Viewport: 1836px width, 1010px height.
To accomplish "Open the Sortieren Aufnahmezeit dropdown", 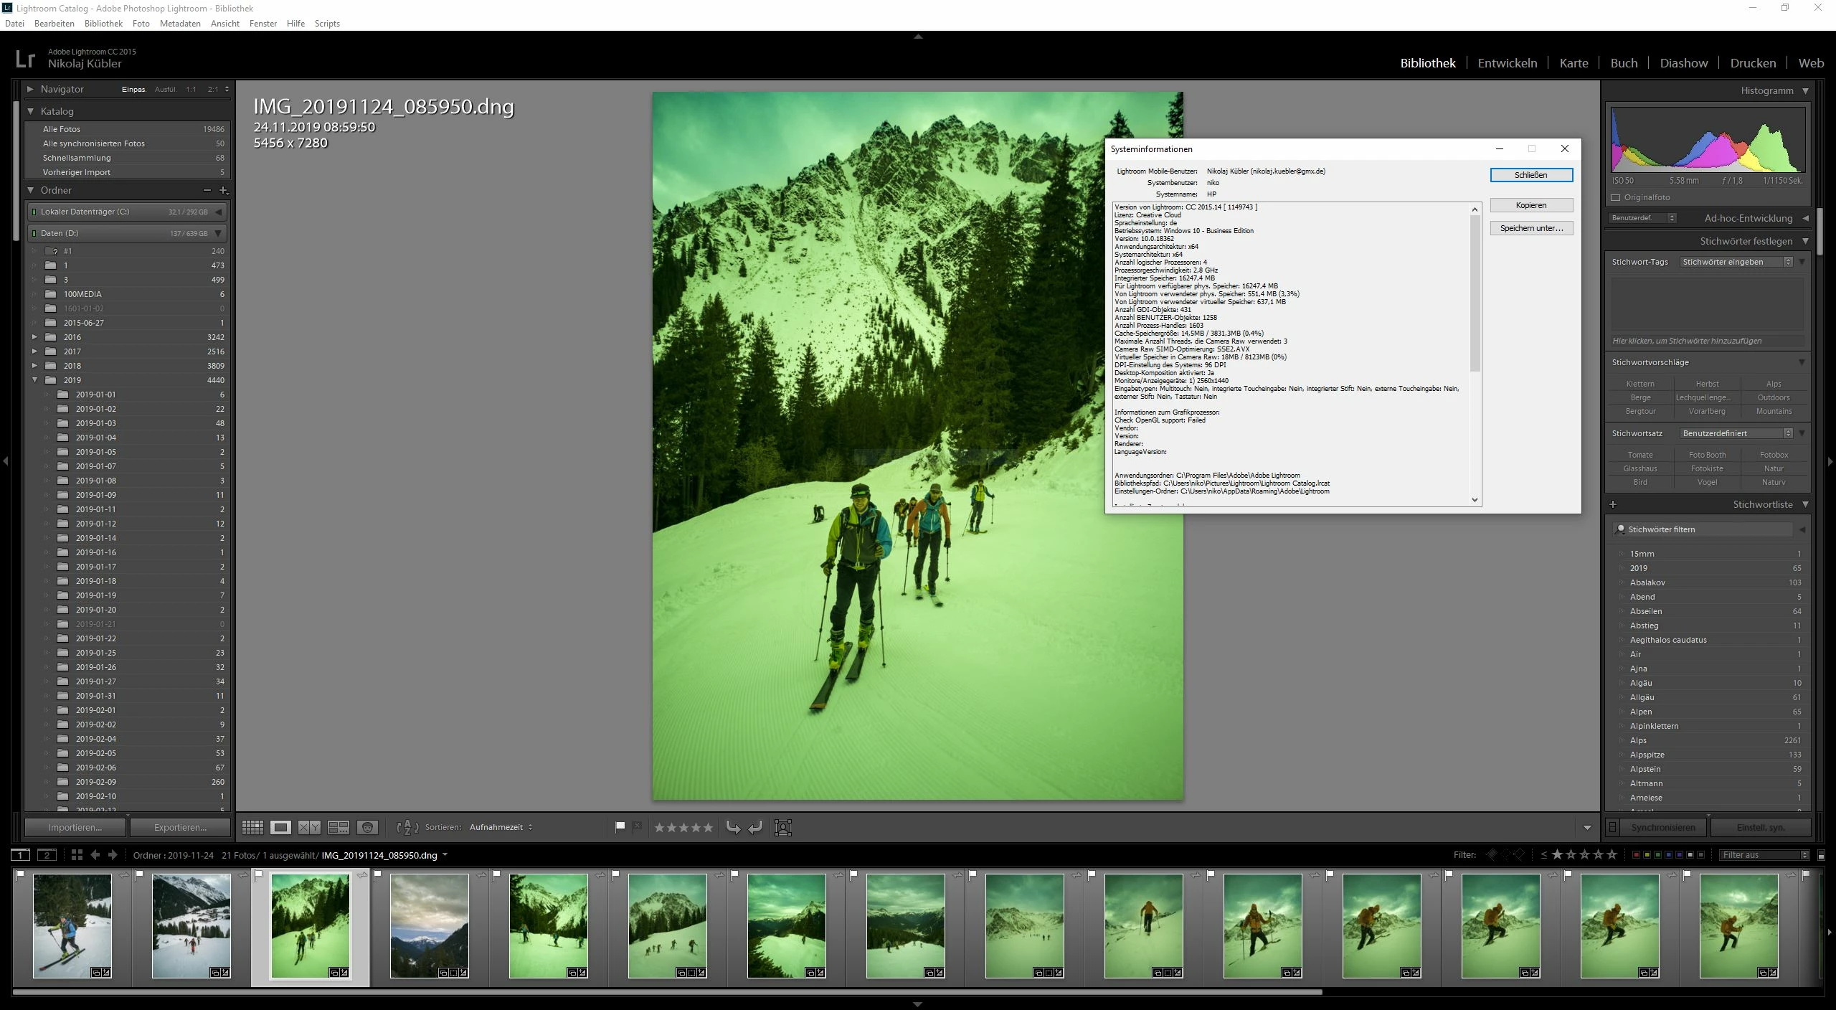I will (501, 828).
